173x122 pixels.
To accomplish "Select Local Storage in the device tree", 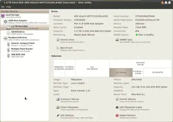I will coord(25,16).
